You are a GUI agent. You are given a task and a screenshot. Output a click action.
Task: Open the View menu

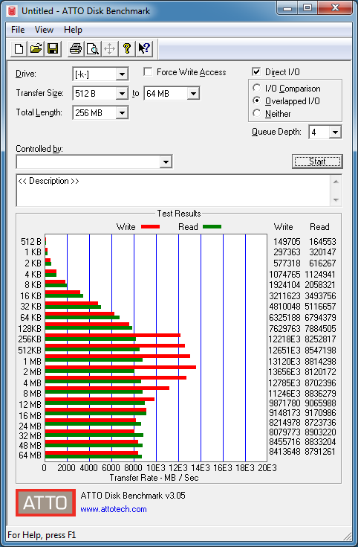[44, 30]
